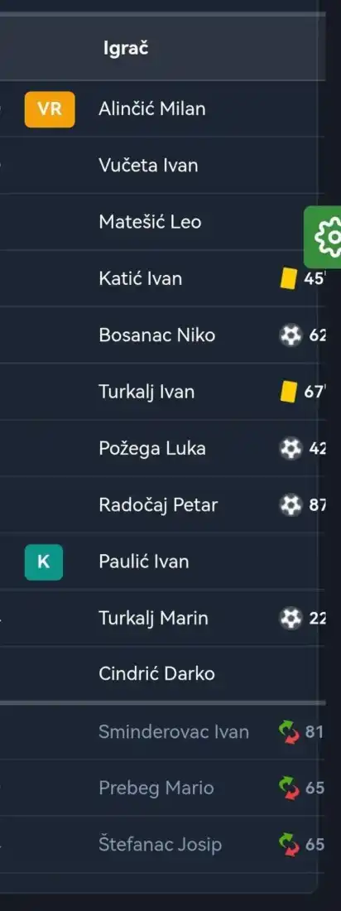The image size is (341, 911).
Task: Click the substitution arrows icon for Prebeg Mario
Action: pyautogui.click(x=290, y=788)
